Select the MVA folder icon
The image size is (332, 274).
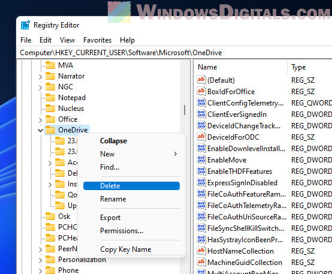click(50, 65)
